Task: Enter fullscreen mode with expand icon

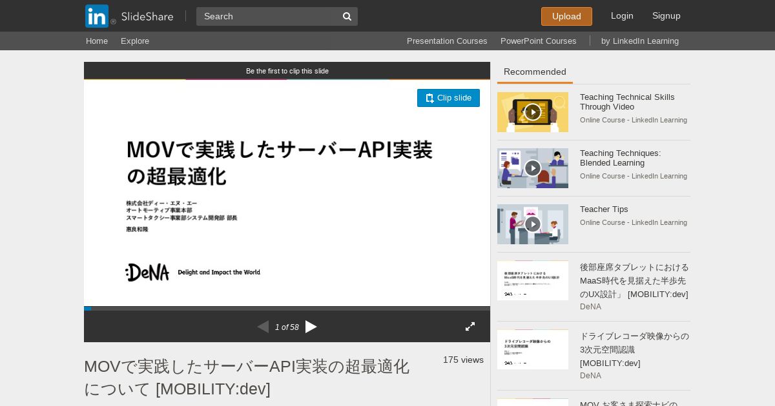Action: 470,327
